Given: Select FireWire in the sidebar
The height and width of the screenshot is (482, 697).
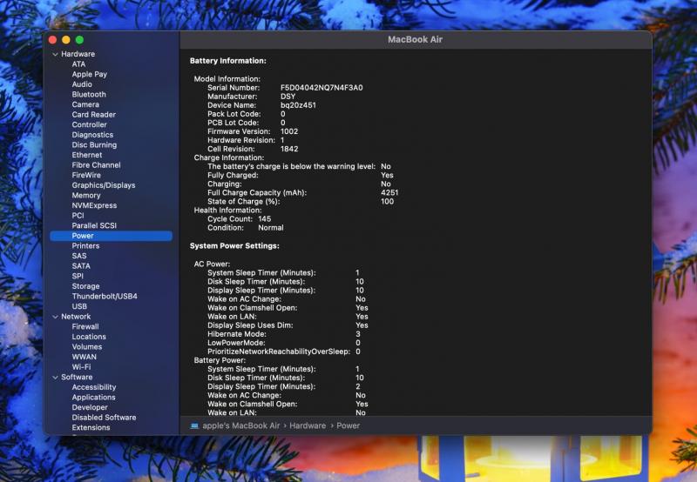Looking at the screenshot, I should tap(86, 175).
